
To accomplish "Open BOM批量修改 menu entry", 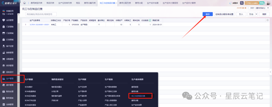I will (30, 91).
